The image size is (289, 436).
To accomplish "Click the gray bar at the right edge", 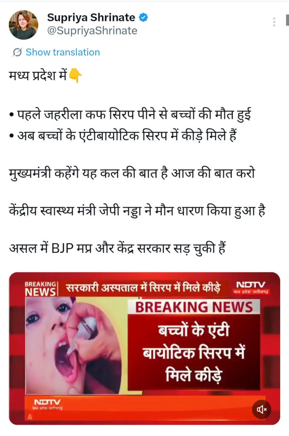I will pyautogui.click(x=287, y=20).
